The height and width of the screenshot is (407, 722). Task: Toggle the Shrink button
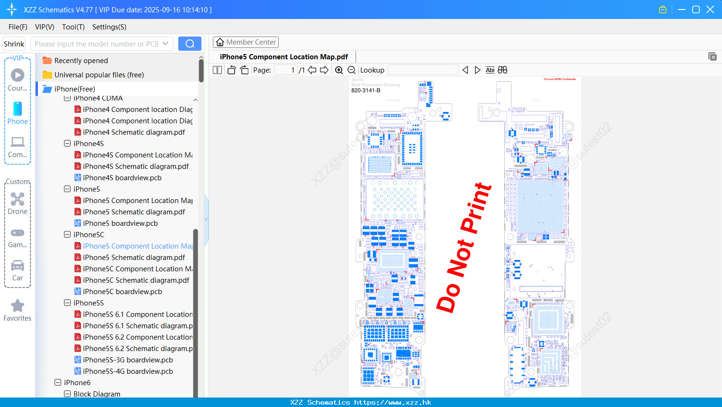coord(14,44)
